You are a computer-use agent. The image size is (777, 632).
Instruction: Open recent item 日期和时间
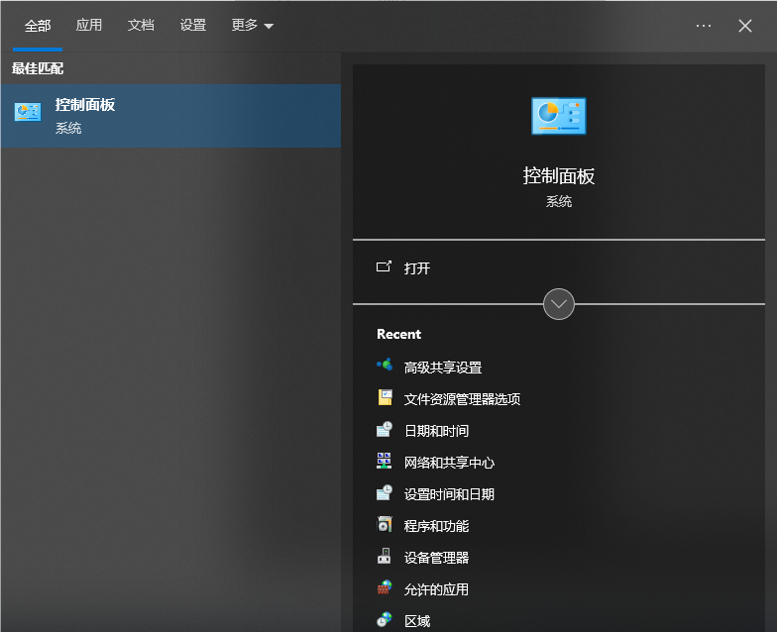[x=436, y=431]
